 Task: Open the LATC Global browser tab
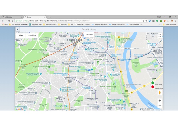coord(12,17)
